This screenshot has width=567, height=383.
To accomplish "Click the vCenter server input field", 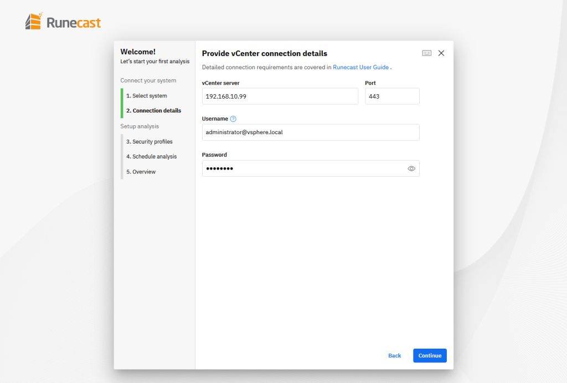I will pyautogui.click(x=280, y=96).
